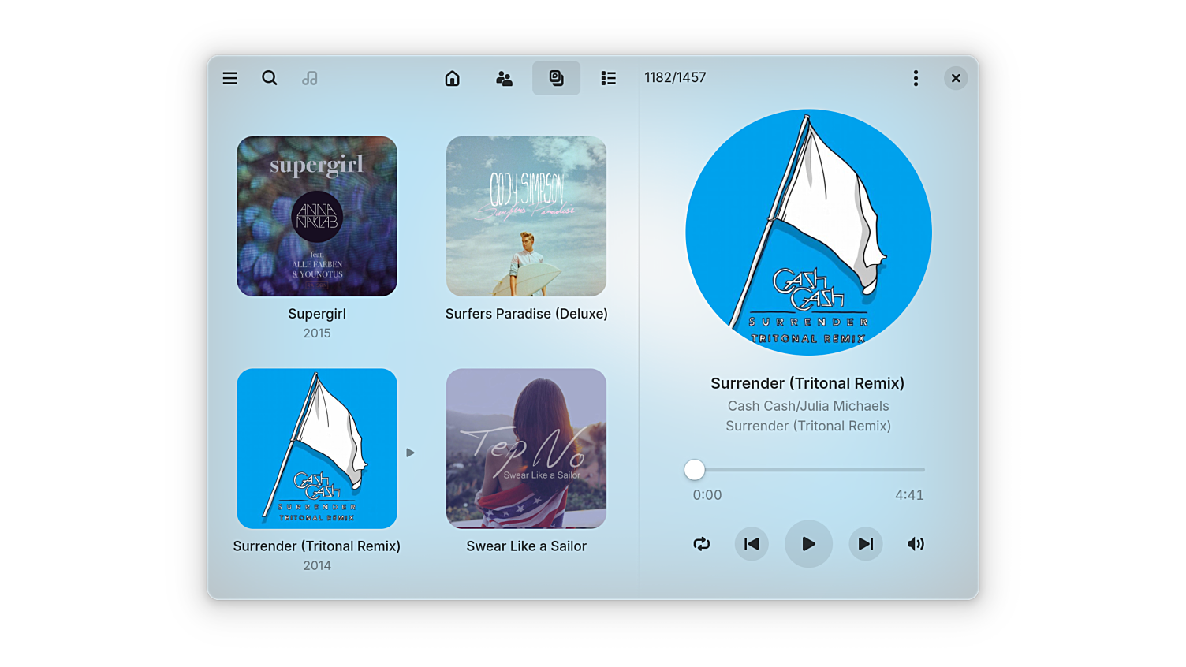Click the search magnifier icon

pos(270,78)
